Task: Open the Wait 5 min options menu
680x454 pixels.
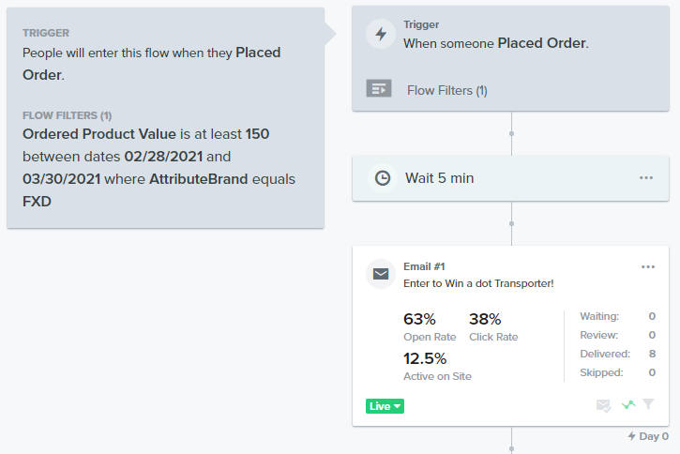Action: tap(645, 178)
